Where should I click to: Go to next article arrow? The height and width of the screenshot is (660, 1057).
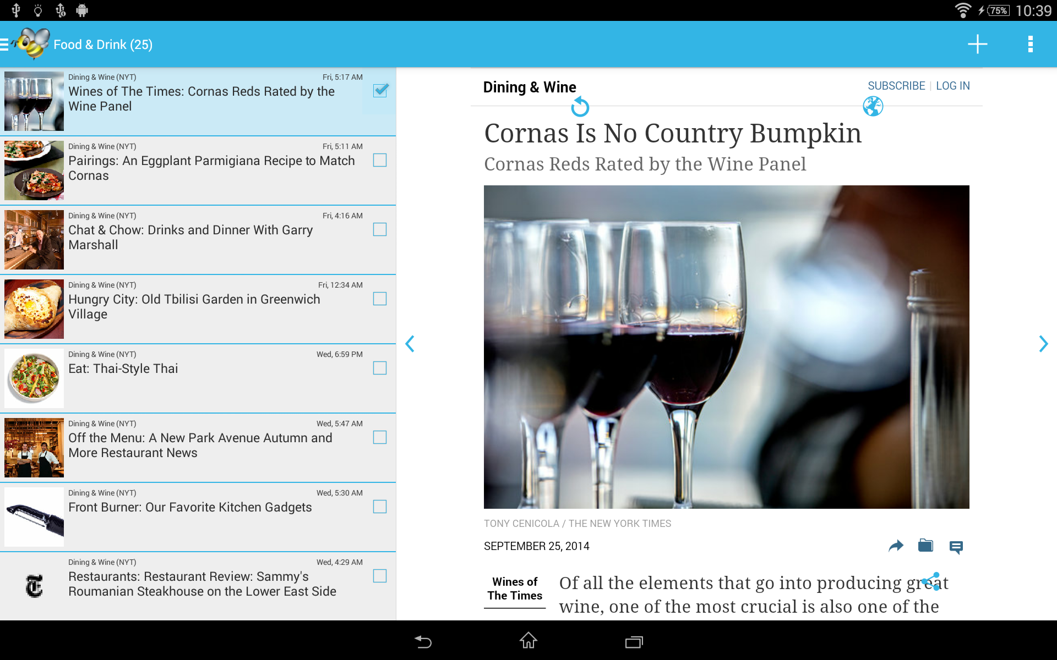click(1043, 344)
